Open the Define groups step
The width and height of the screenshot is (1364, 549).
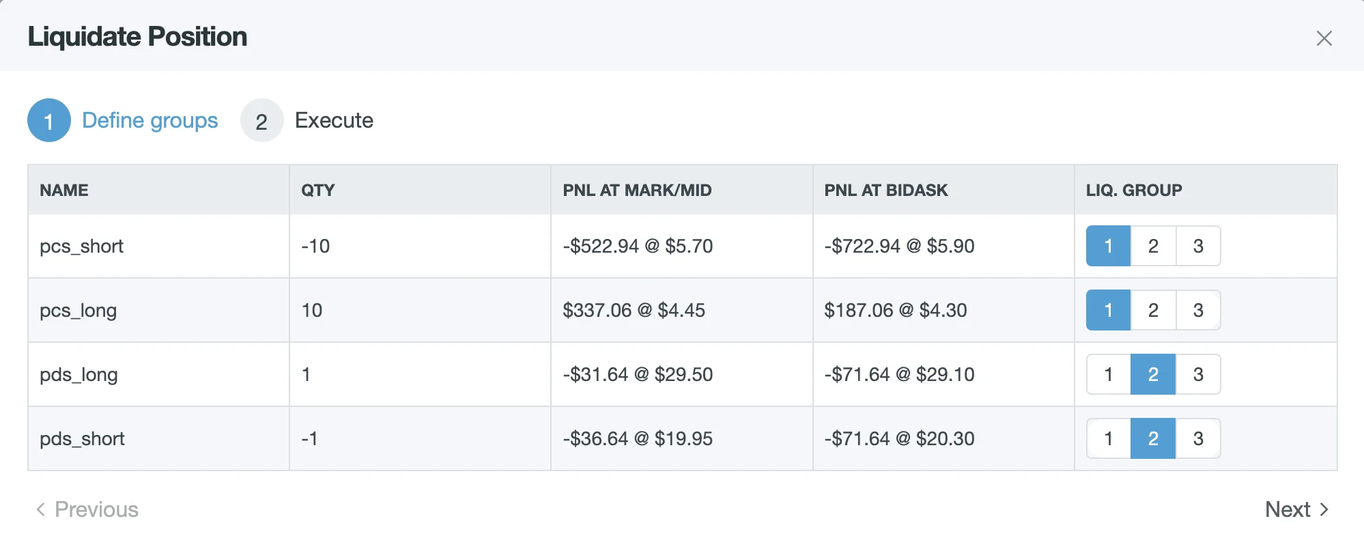pyautogui.click(x=151, y=120)
